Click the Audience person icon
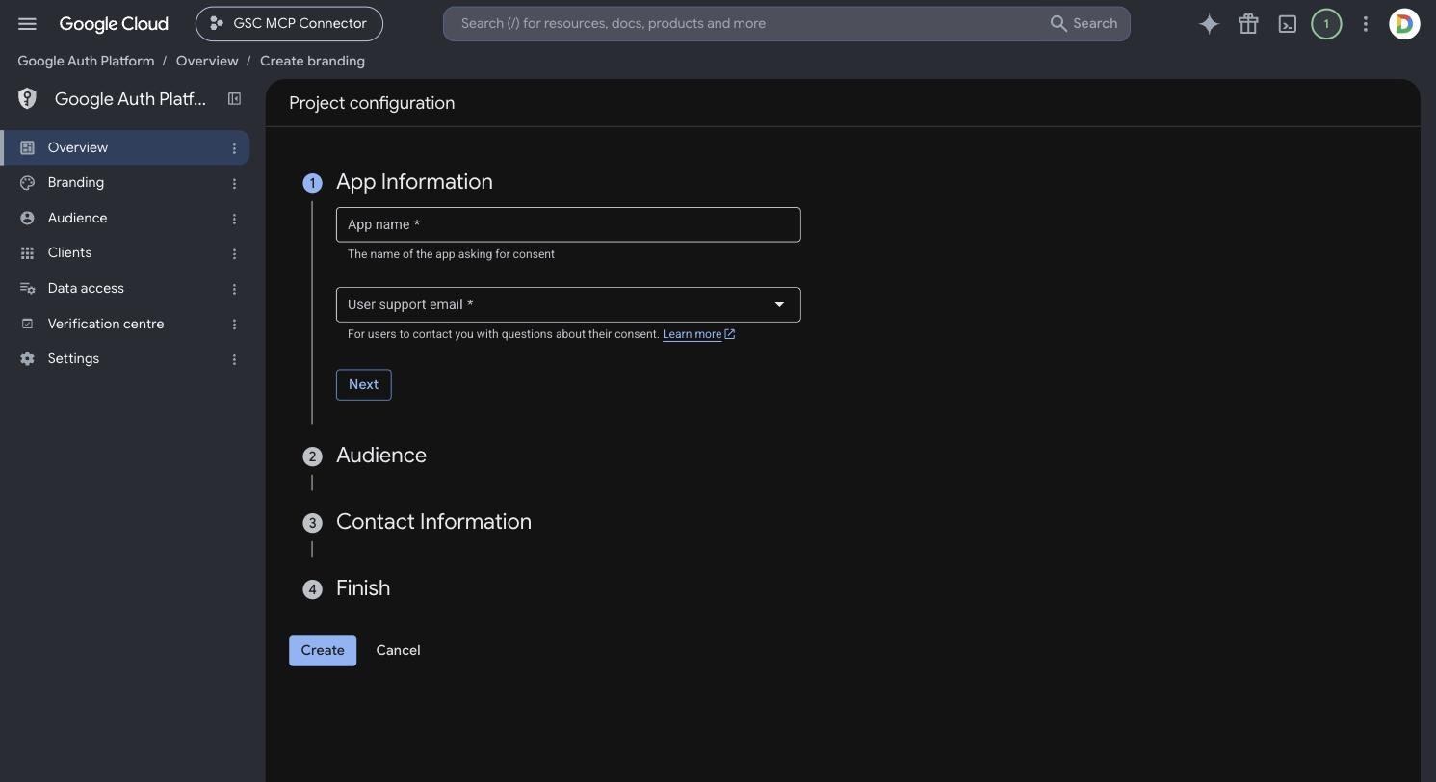 point(27,219)
